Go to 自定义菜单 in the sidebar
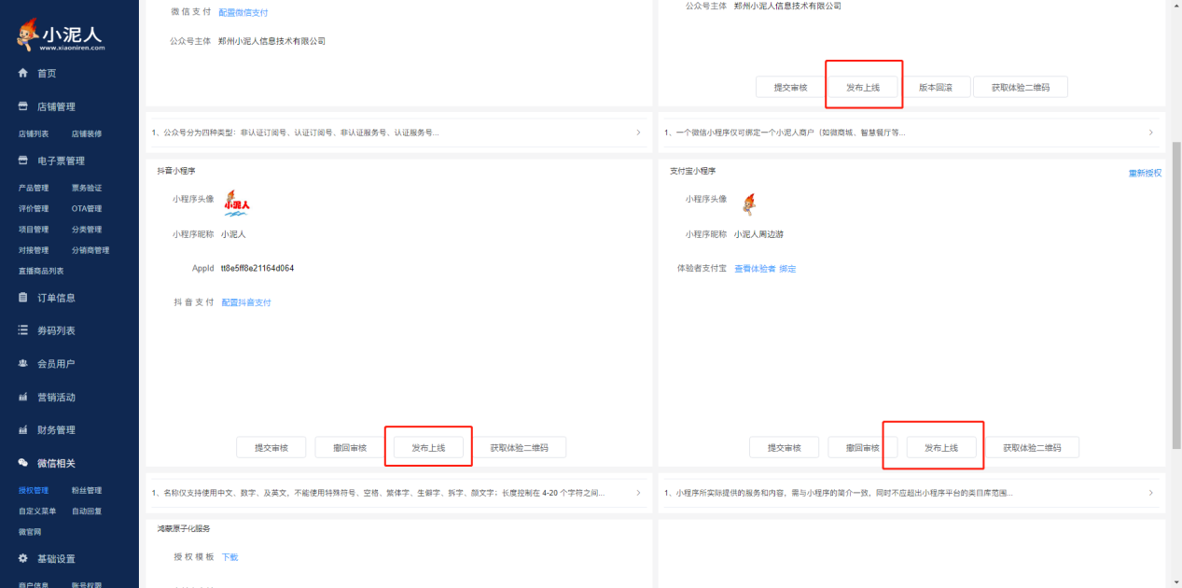The image size is (1182, 588). [37, 511]
